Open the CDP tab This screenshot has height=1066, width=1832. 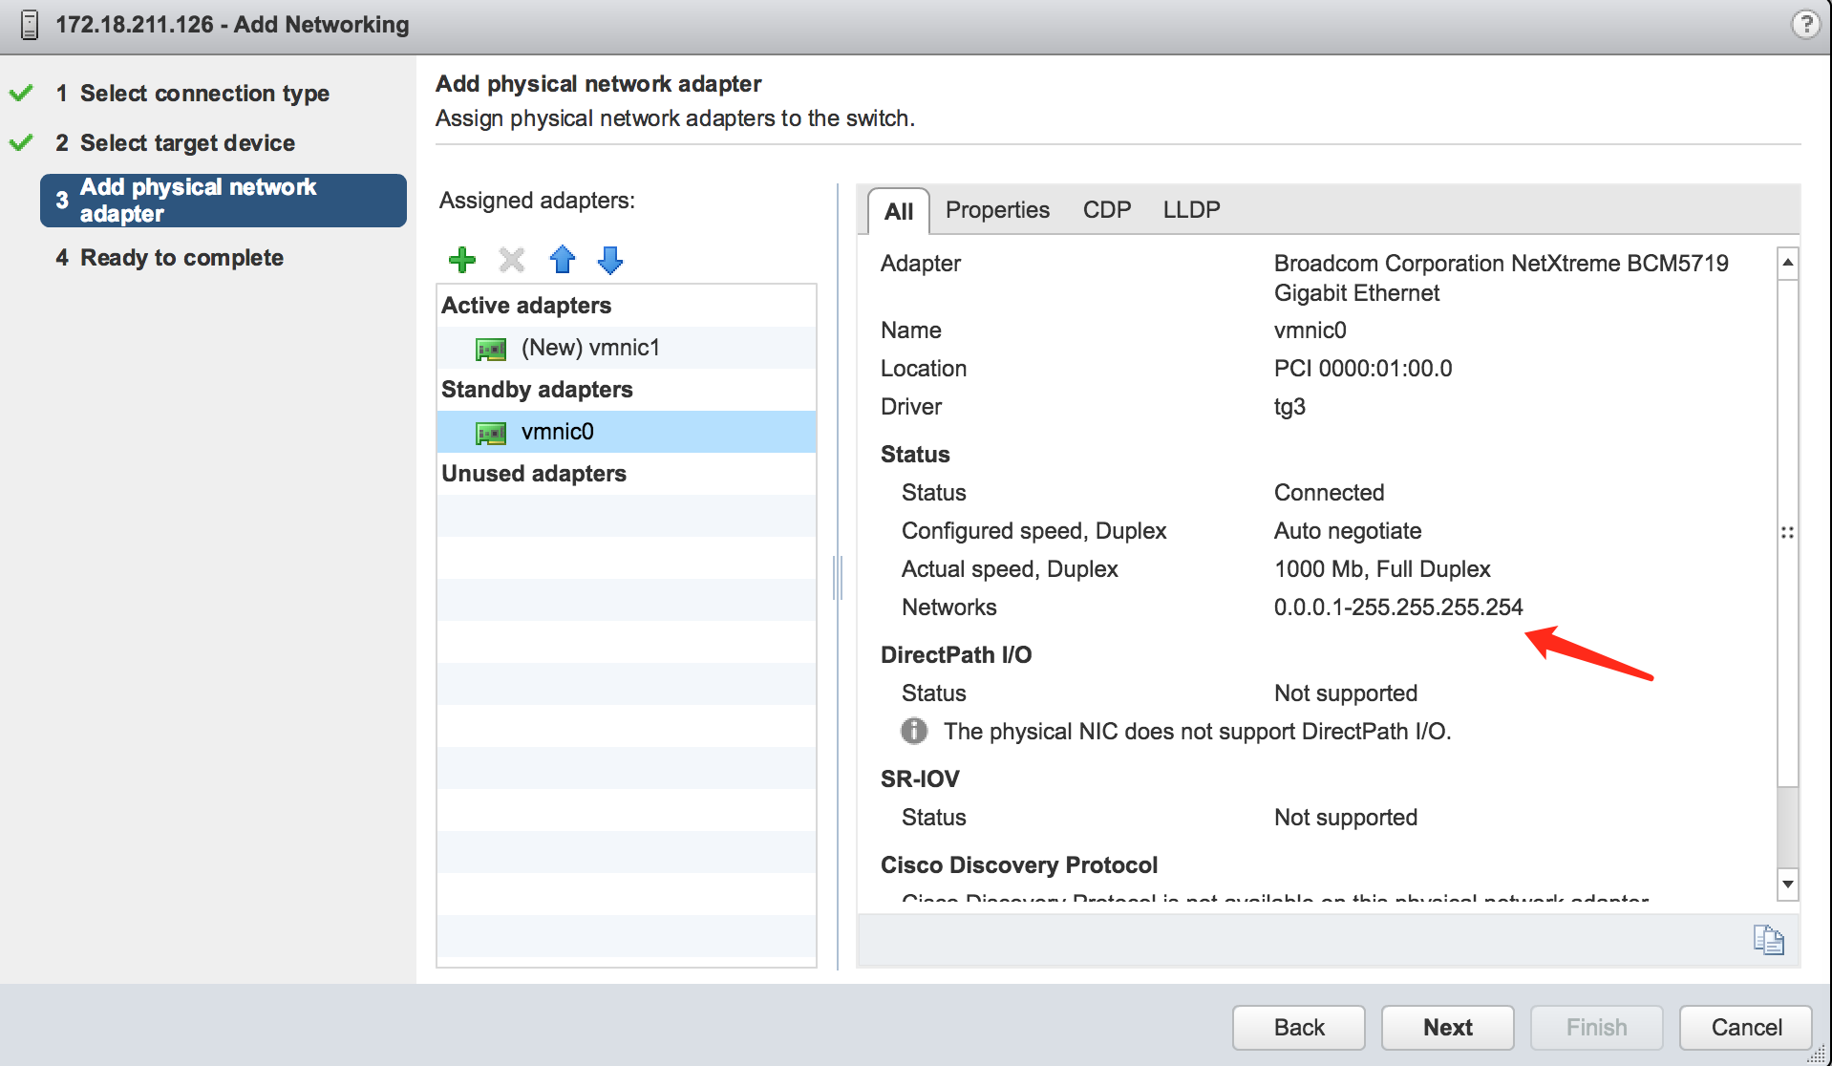click(x=1105, y=209)
